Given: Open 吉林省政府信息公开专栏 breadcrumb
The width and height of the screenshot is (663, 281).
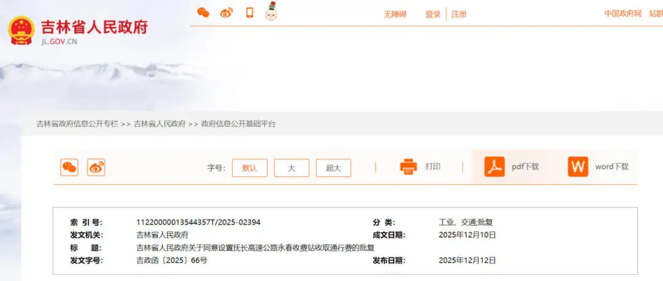Looking at the screenshot, I should point(77,124).
